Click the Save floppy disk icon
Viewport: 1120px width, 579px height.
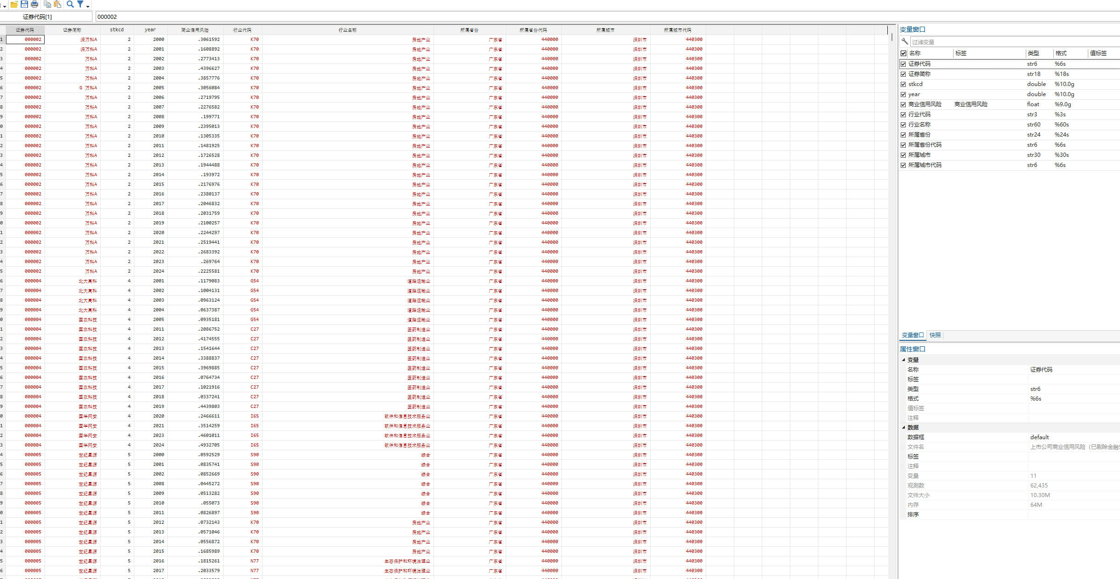(24, 4)
